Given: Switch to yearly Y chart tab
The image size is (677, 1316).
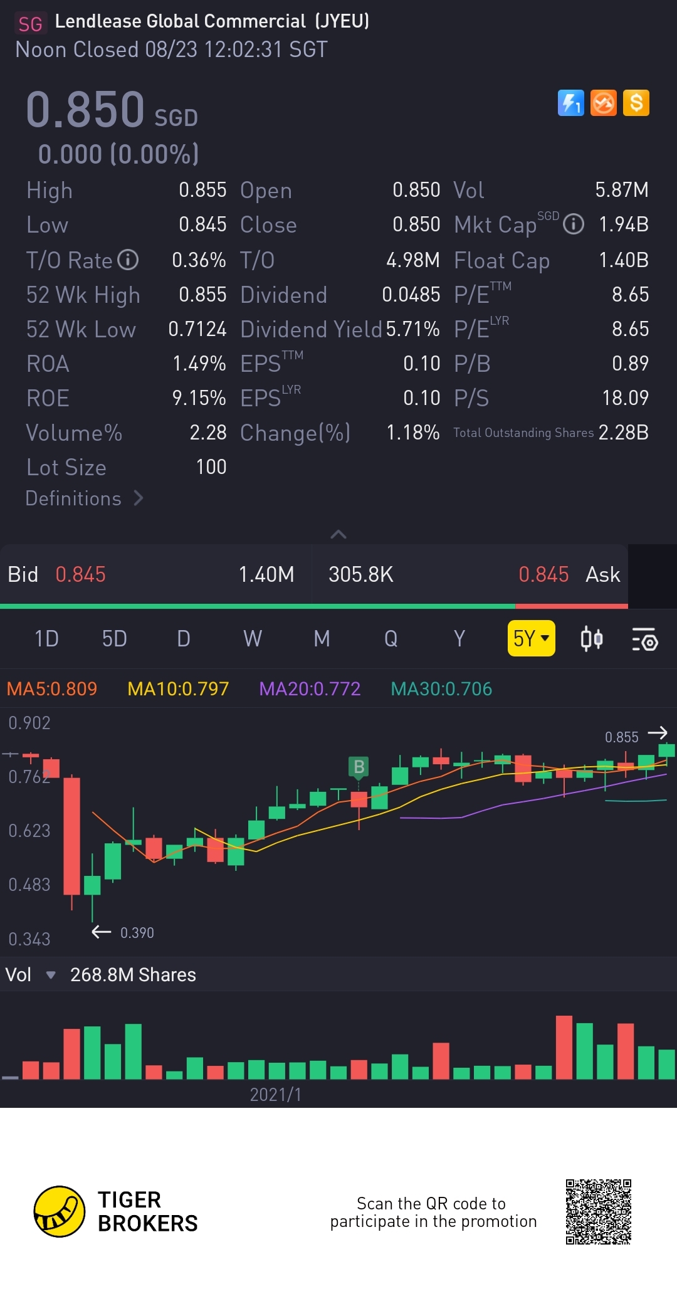Looking at the screenshot, I should point(459,639).
